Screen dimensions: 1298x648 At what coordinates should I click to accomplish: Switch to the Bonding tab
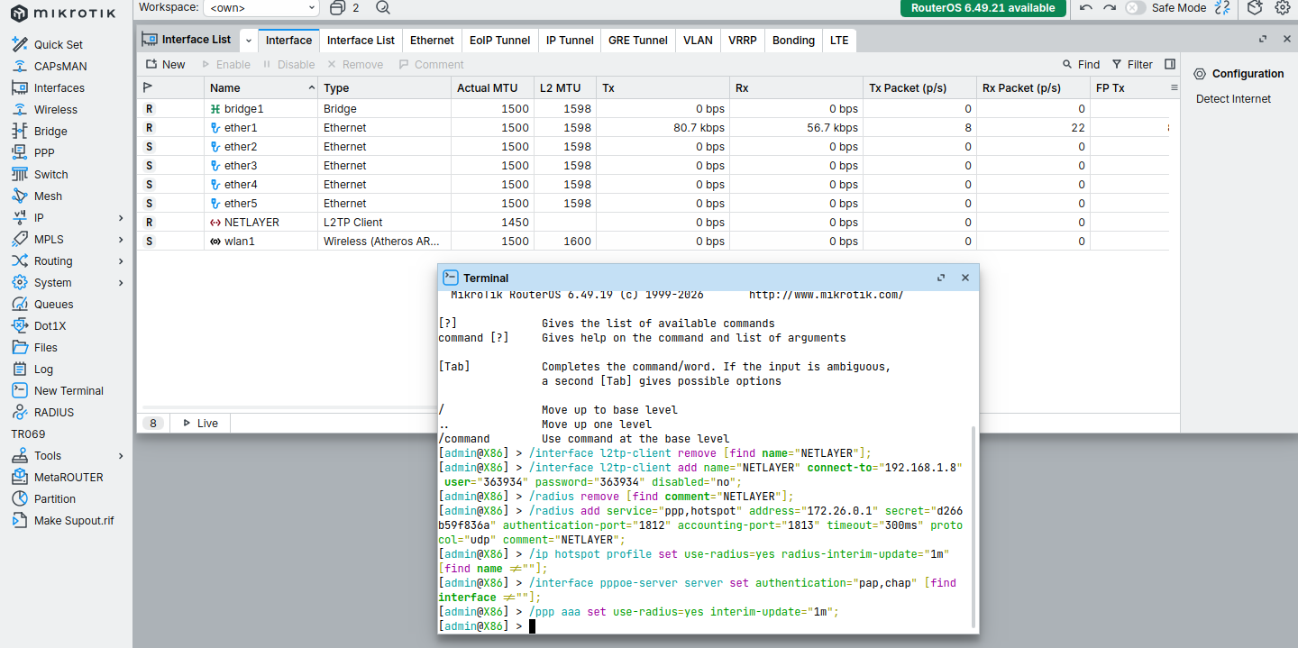coord(793,41)
